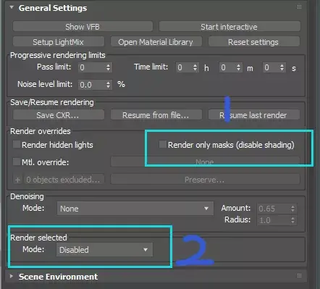320x289 pixels.
Task: Check Render only masks (disable shading)
Action: [163, 144]
